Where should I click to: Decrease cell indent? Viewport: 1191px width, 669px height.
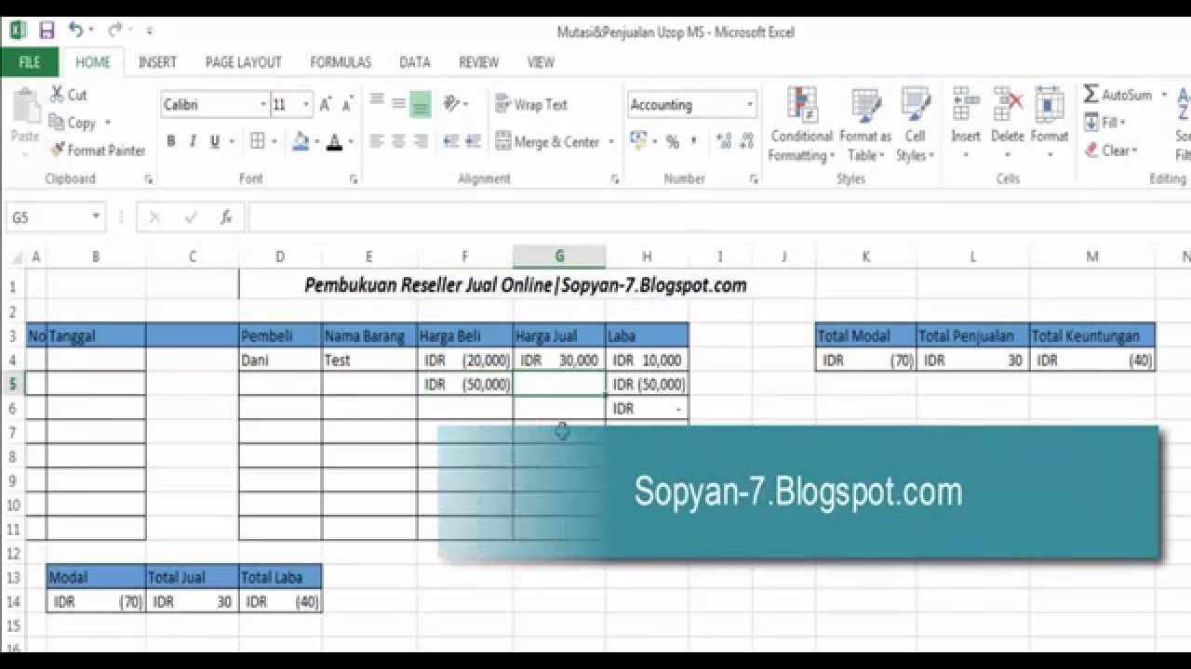(451, 142)
